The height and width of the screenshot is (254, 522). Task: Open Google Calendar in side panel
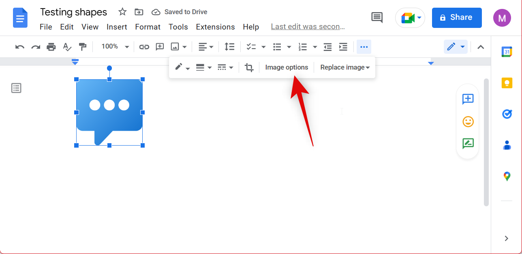click(x=507, y=52)
